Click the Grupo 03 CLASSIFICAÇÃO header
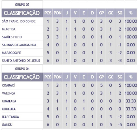Viewport: 138px width, 130px height. pos(22,13)
